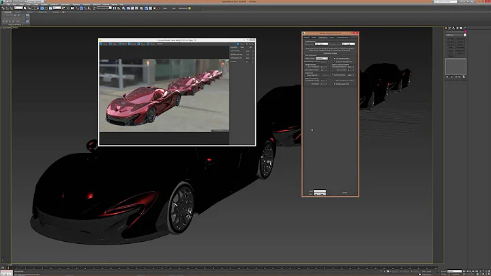Click Refresh in Corona frame buffer

132,44
